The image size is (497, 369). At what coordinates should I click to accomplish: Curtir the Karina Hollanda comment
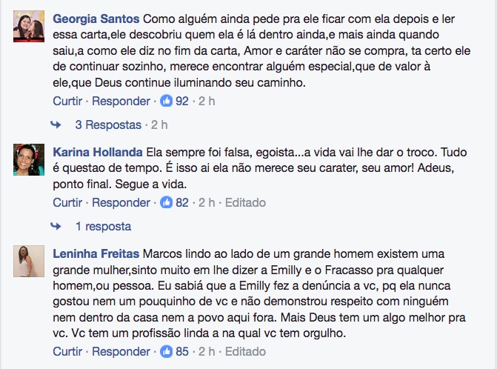tap(68, 202)
